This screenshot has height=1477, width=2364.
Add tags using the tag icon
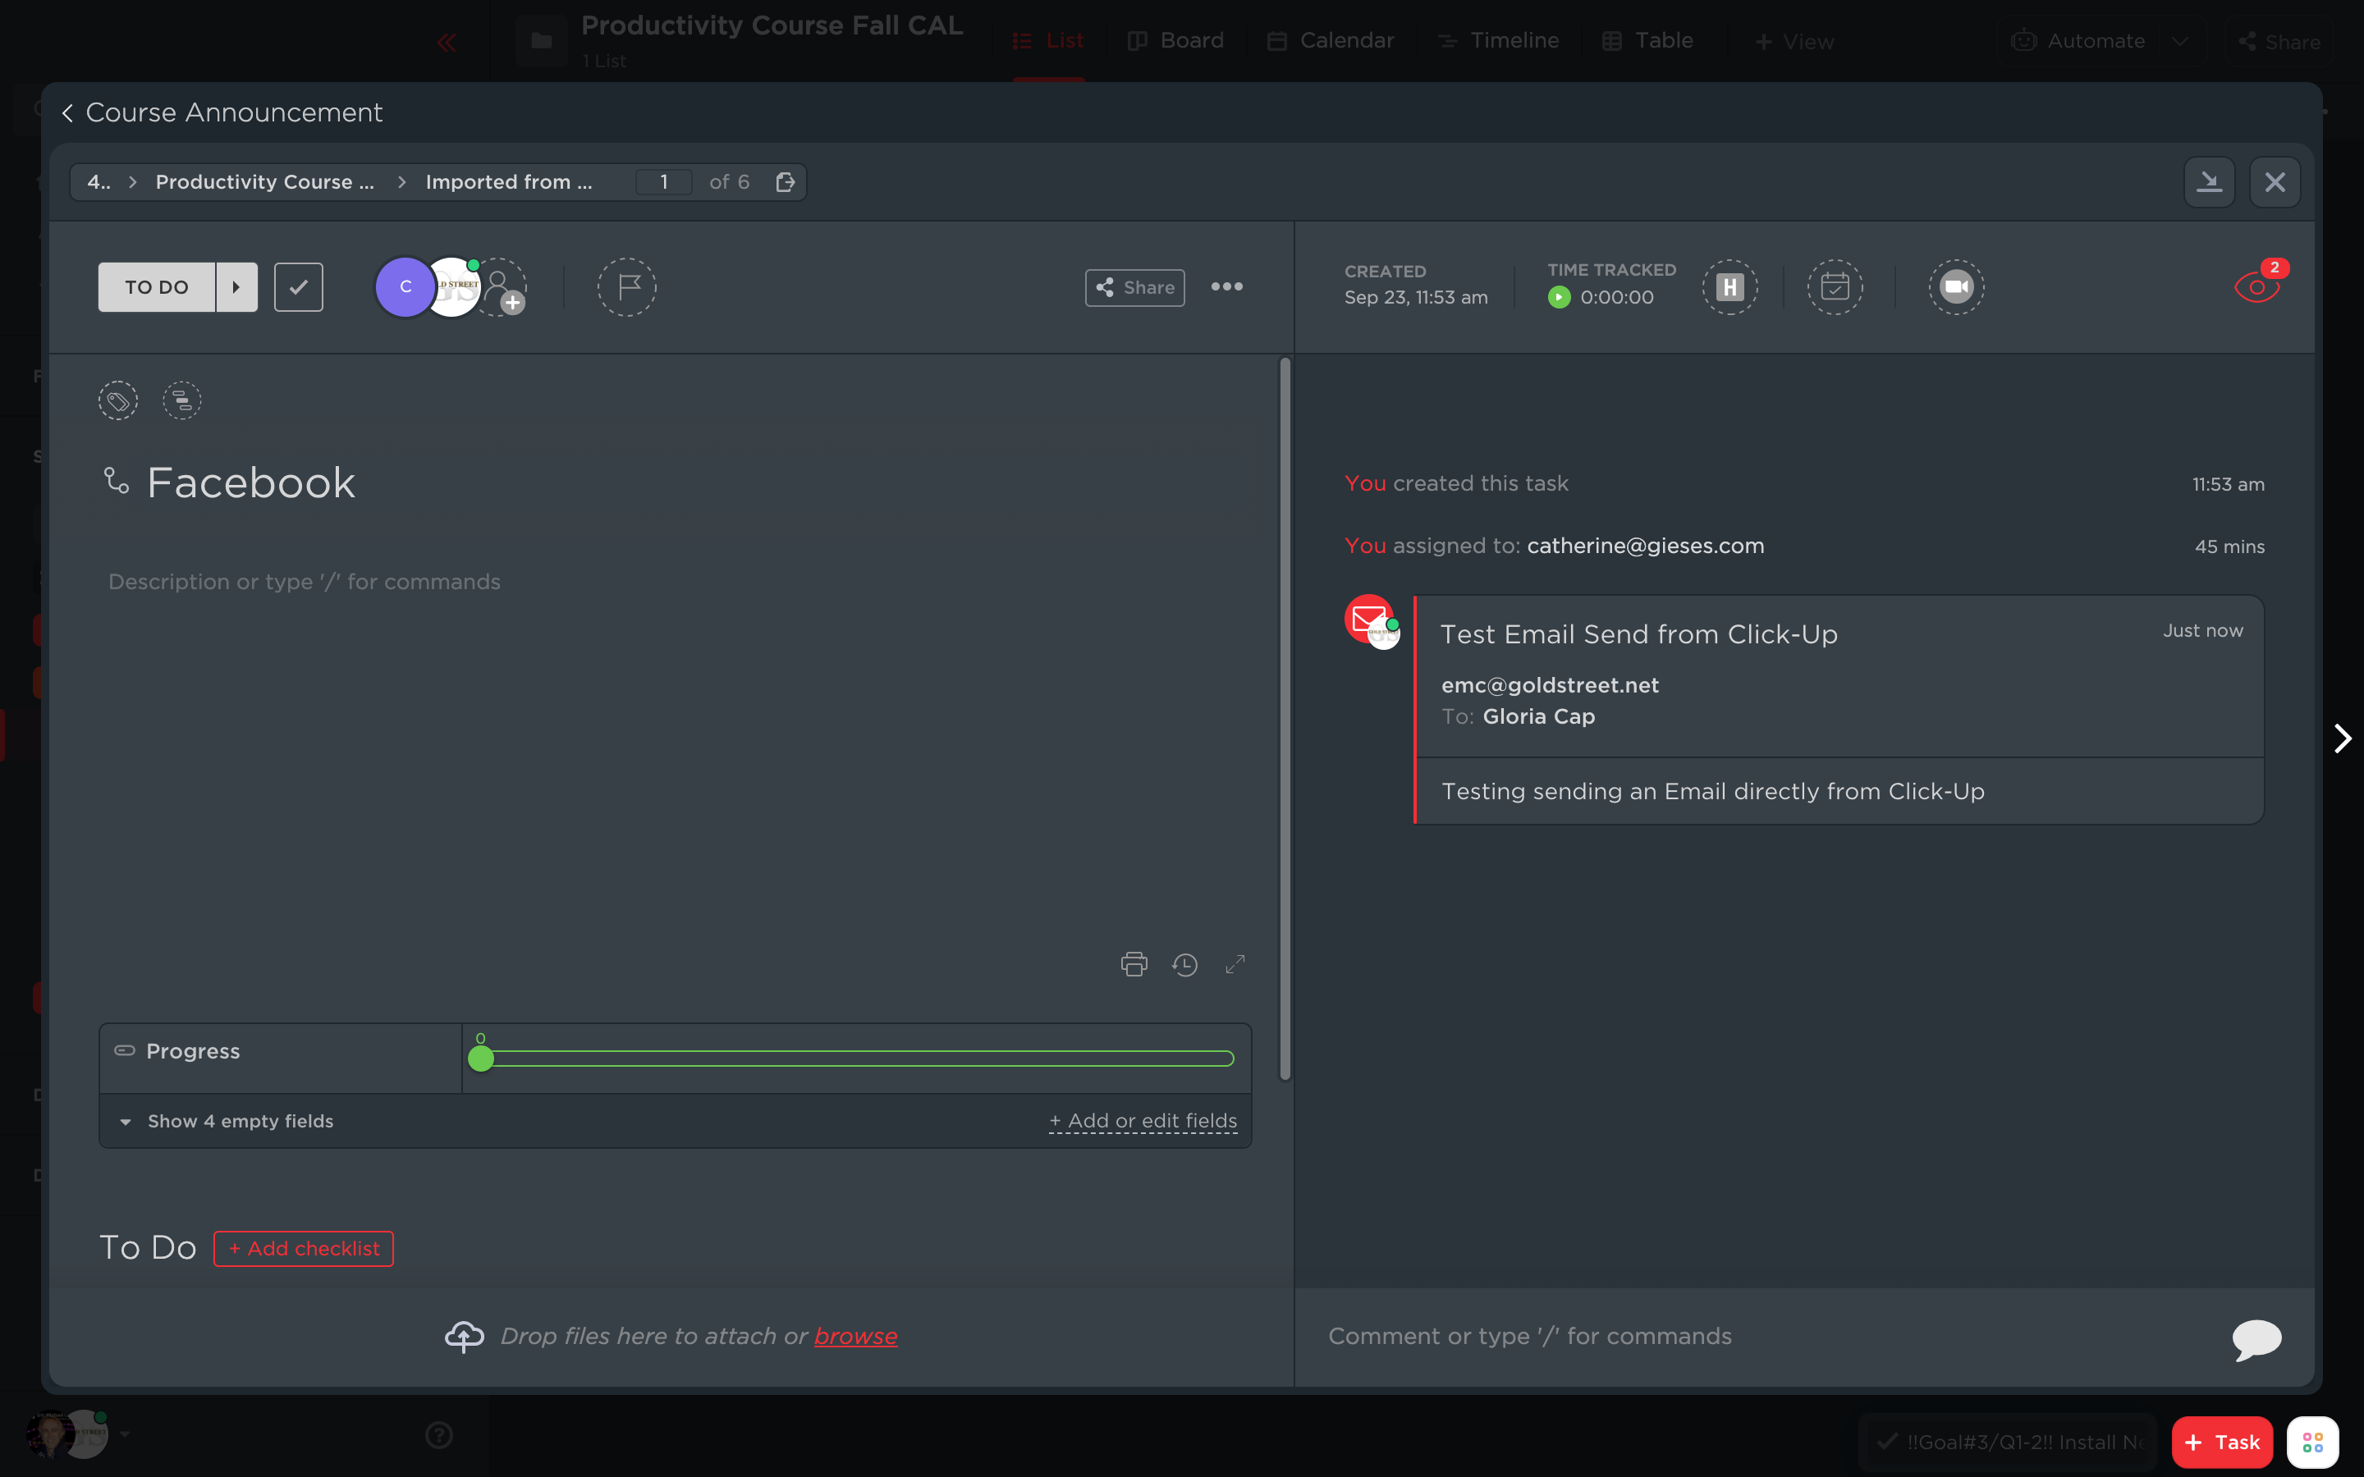click(118, 400)
